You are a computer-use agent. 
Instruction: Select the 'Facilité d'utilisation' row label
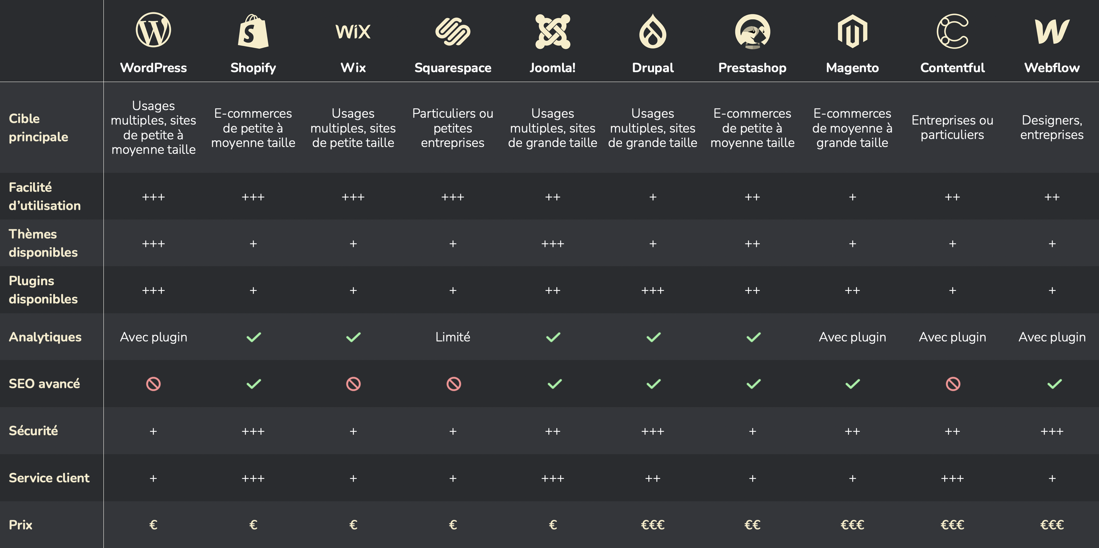(44, 196)
